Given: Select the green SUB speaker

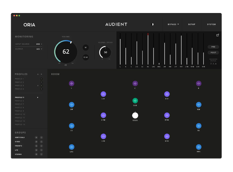Looking at the screenshot, I should 135,101.
